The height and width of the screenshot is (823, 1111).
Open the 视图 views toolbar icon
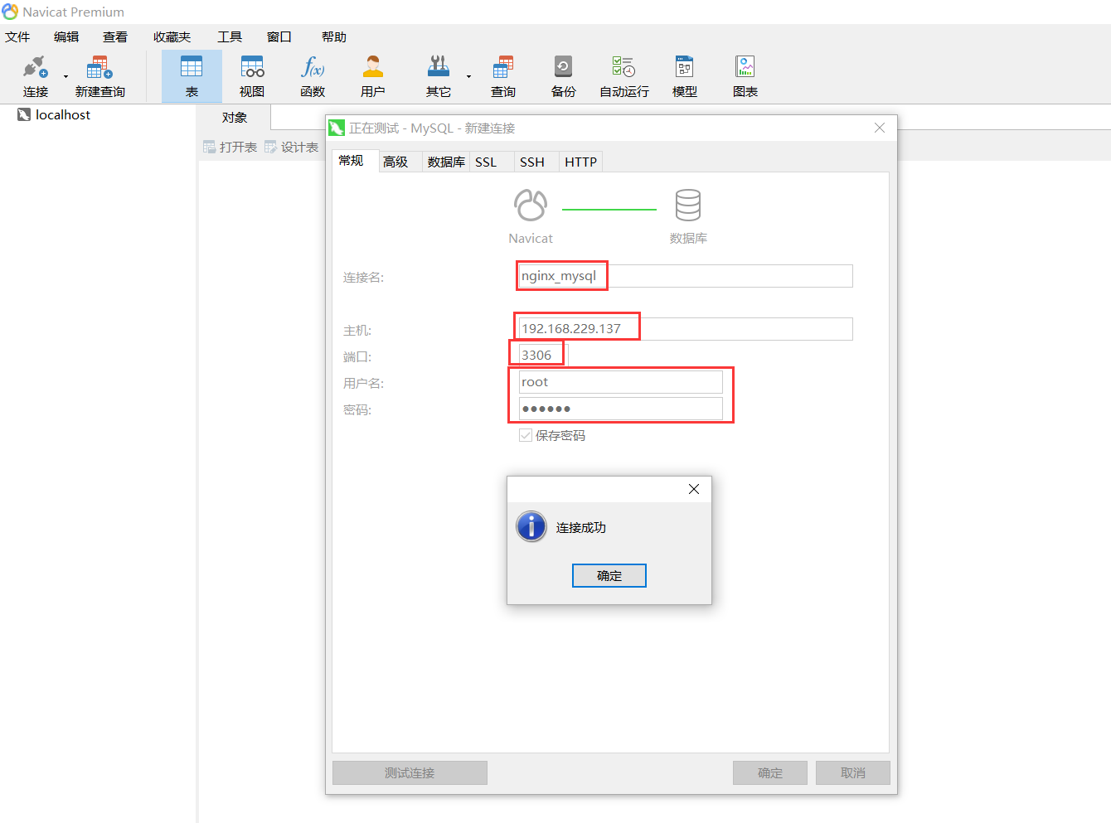coord(252,75)
